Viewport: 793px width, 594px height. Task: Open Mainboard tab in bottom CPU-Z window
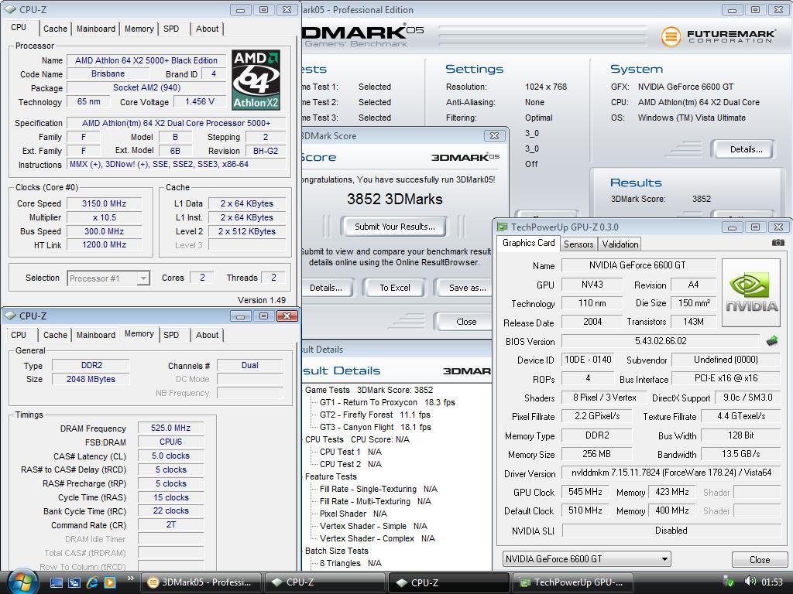pos(95,335)
